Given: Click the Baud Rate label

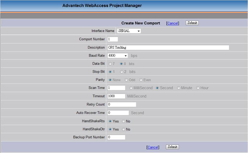Looking at the screenshot, I should click(97, 55).
